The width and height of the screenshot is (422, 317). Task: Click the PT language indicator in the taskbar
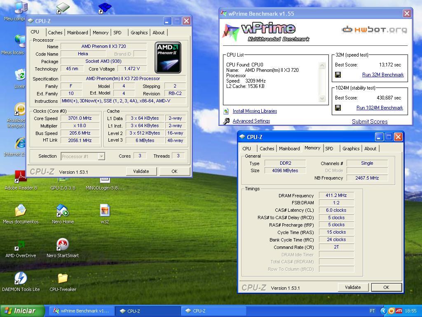point(372,311)
